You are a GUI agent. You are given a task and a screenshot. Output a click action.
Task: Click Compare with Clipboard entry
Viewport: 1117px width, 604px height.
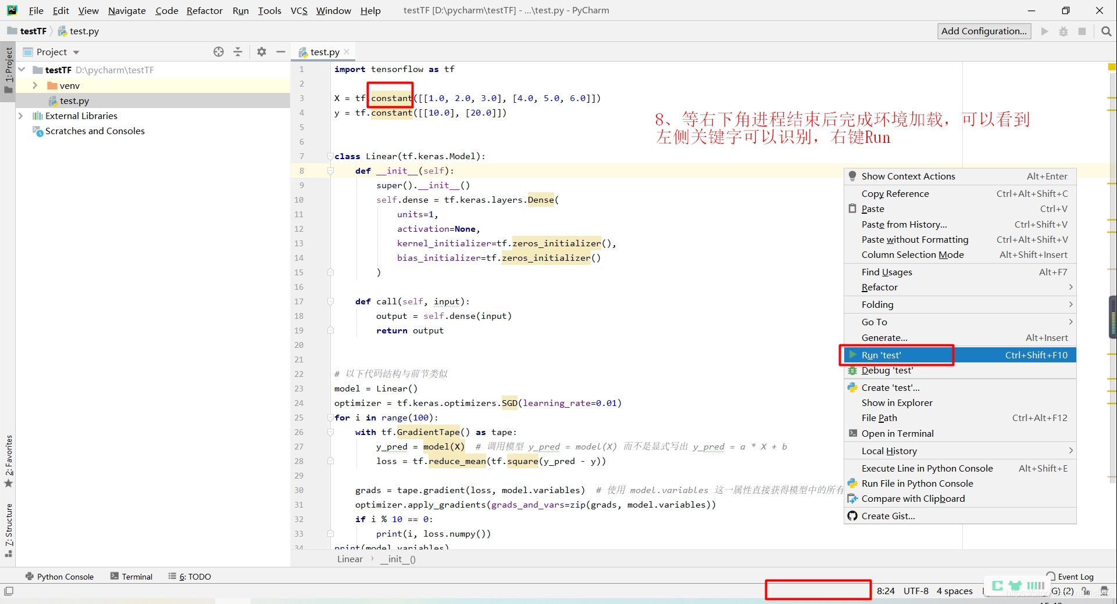tap(960, 499)
